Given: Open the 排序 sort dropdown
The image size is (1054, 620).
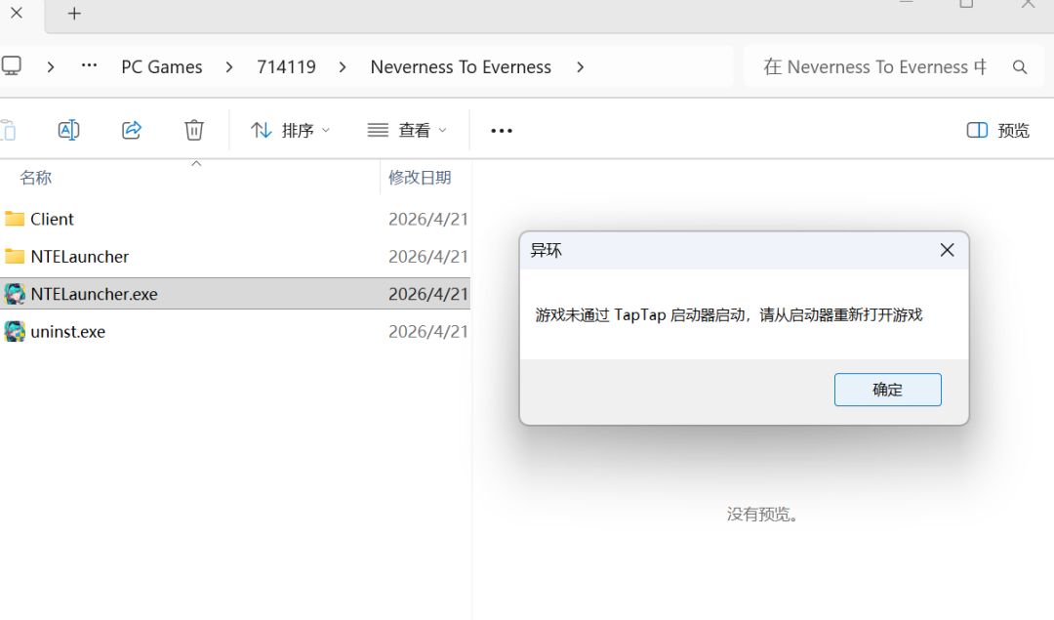Looking at the screenshot, I should [x=290, y=130].
